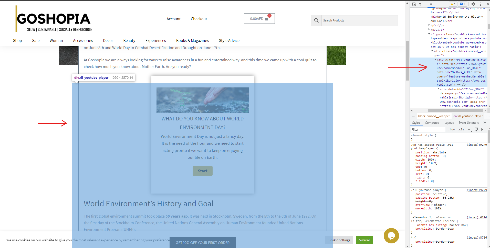Image resolution: width=490 pixels, height=248 pixels.
Task: Start the World Environment Day quiz
Action: [x=203, y=171]
